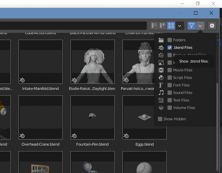Click the volume files icon

point(161,108)
